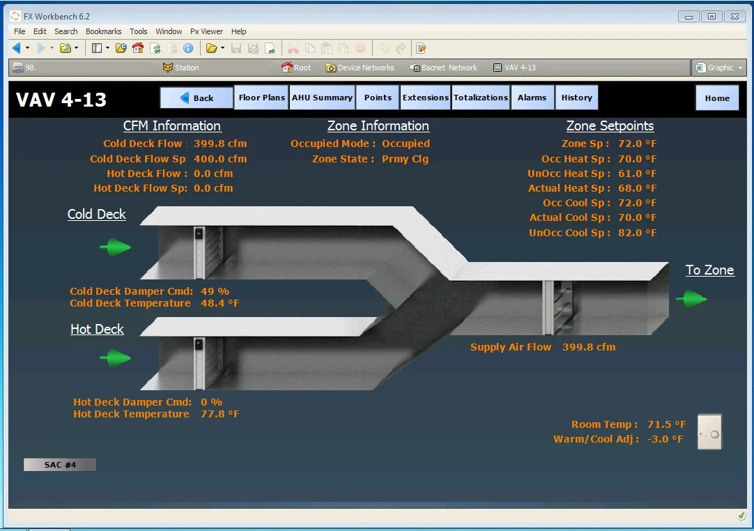Viewport: 754px width, 531px height.
Task: Open the Bookmarks menu
Action: click(x=103, y=31)
